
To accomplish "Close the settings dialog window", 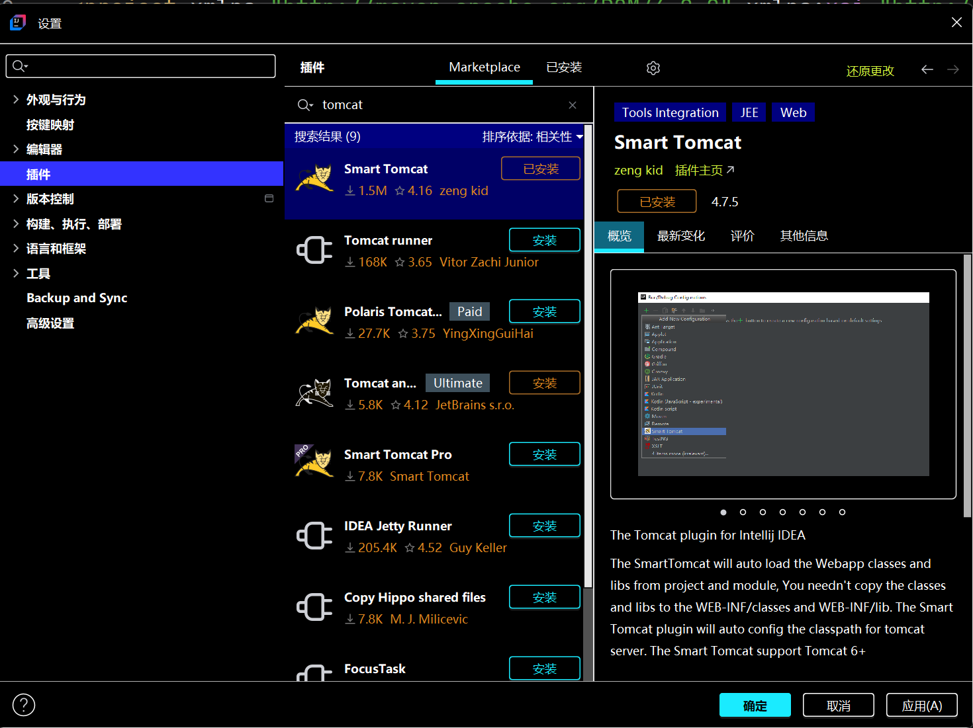I will click(956, 22).
